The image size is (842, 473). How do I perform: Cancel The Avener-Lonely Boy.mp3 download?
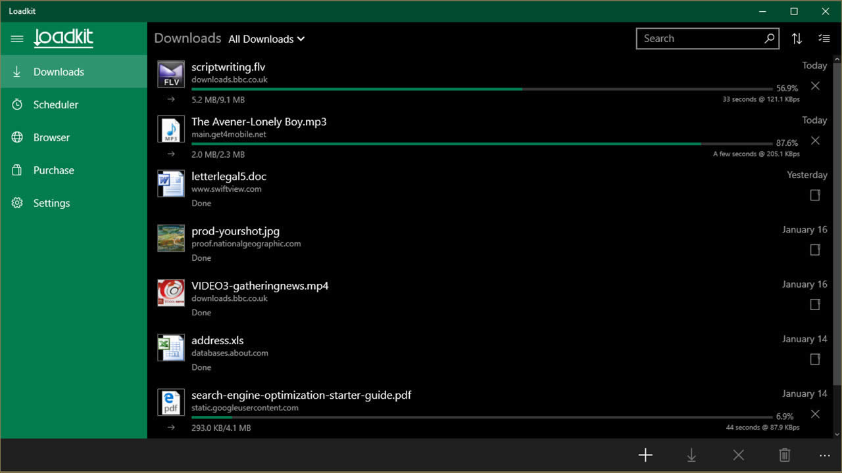click(815, 140)
